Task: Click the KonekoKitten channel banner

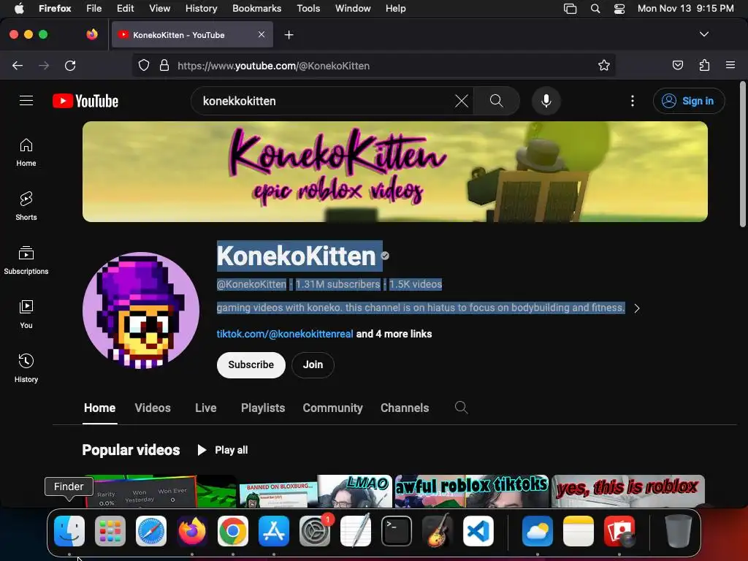Action: (x=395, y=172)
